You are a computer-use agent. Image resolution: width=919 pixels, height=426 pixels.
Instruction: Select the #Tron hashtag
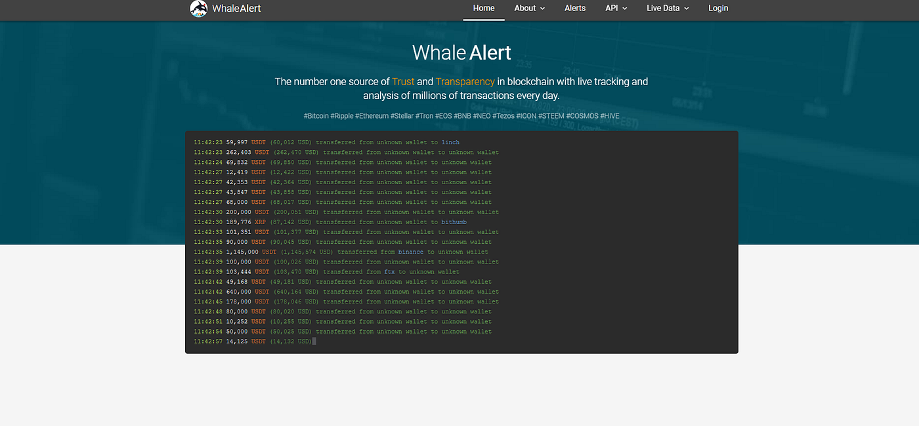(x=424, y=116)
